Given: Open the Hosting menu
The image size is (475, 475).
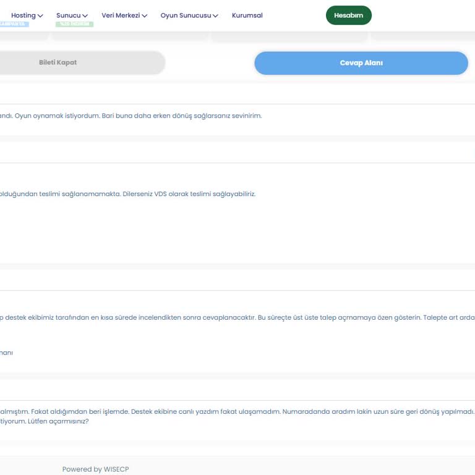Looking at the screenshot, I should click(24, 15).
